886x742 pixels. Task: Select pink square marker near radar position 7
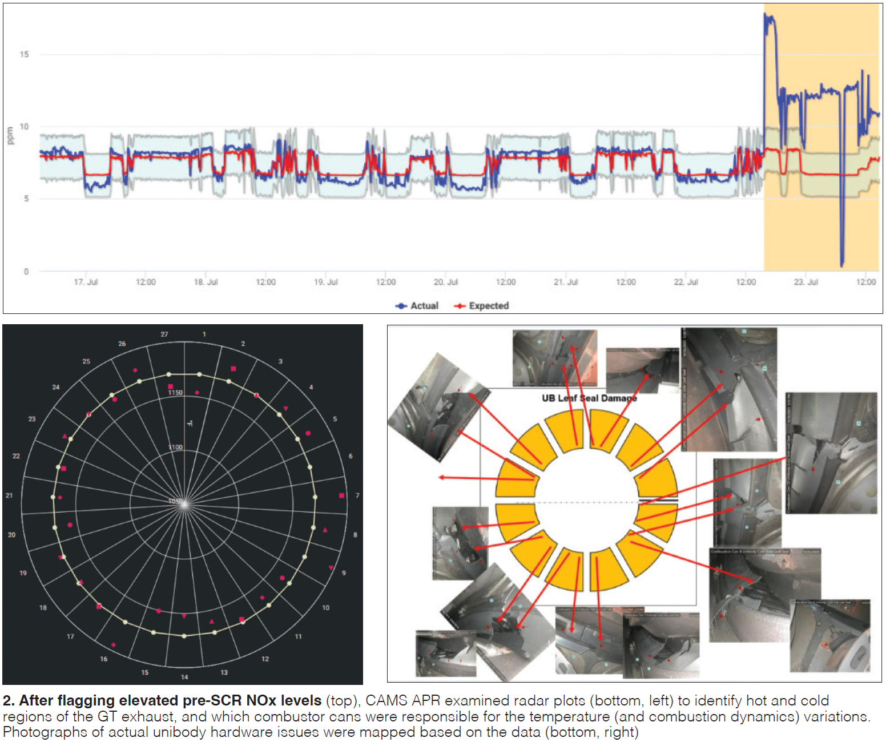[342, 495]
